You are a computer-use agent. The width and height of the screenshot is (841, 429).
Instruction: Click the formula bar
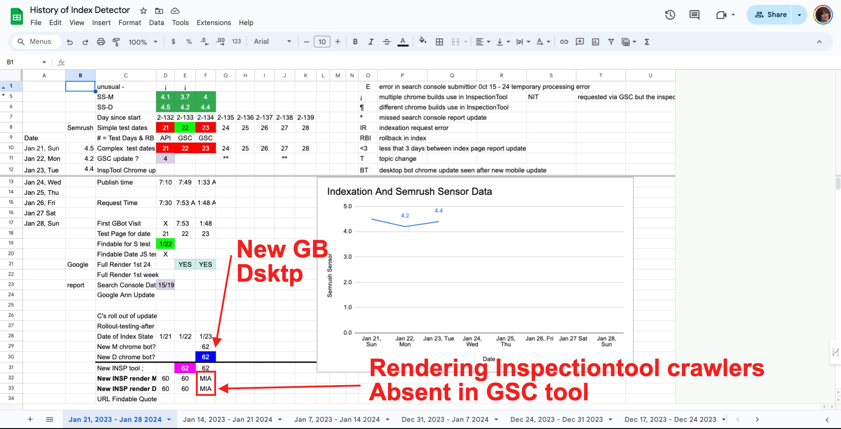tap(452, 62)
